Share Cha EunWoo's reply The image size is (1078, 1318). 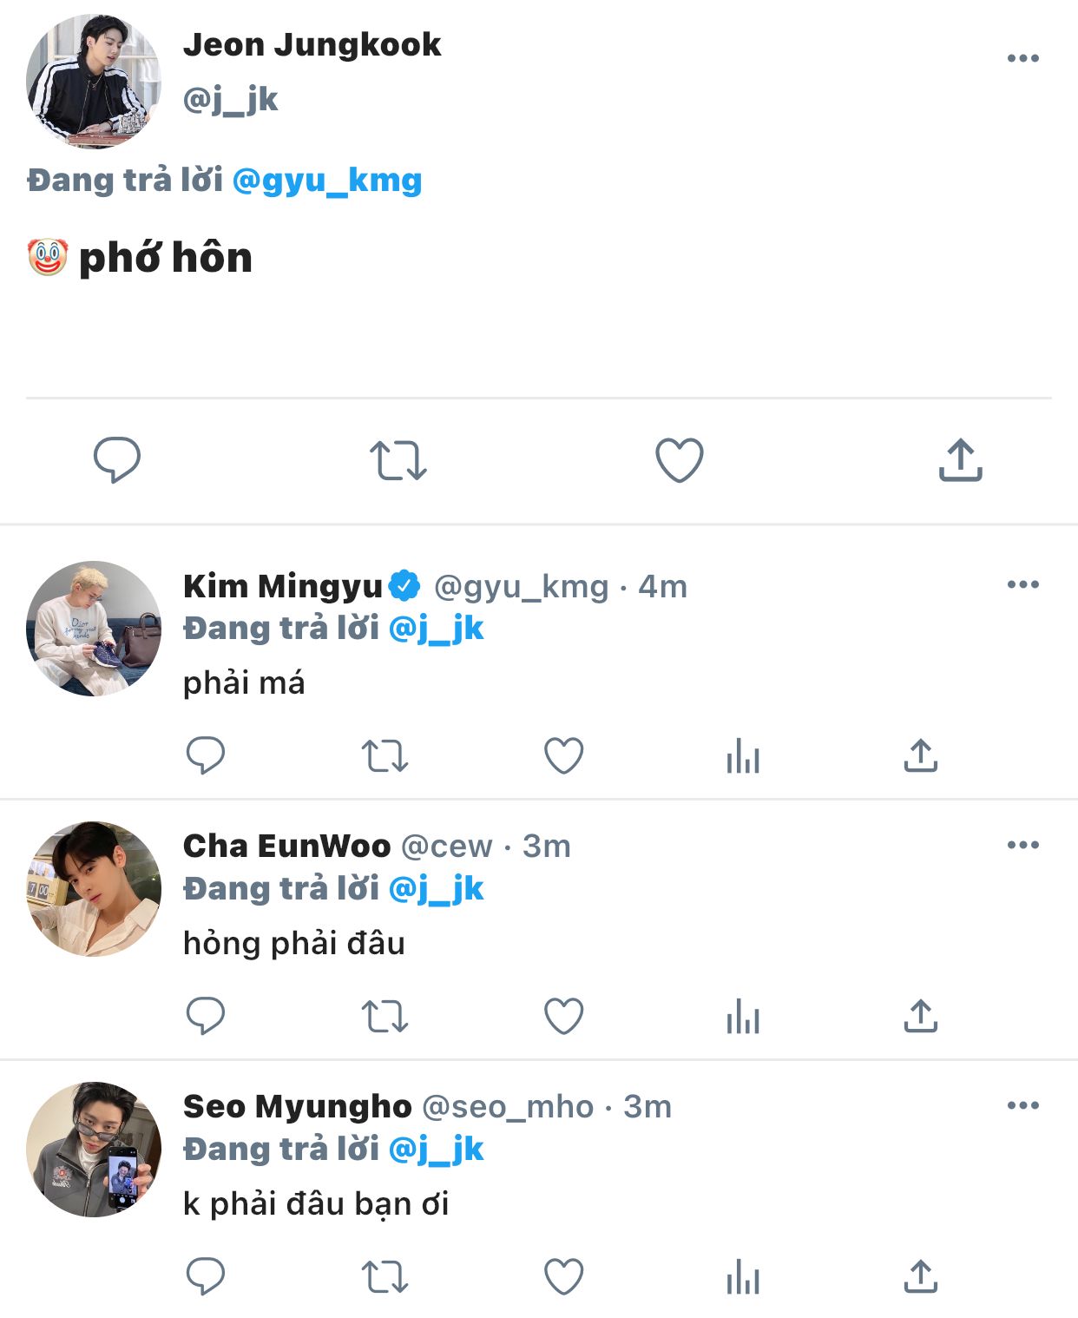point(921,1016)
